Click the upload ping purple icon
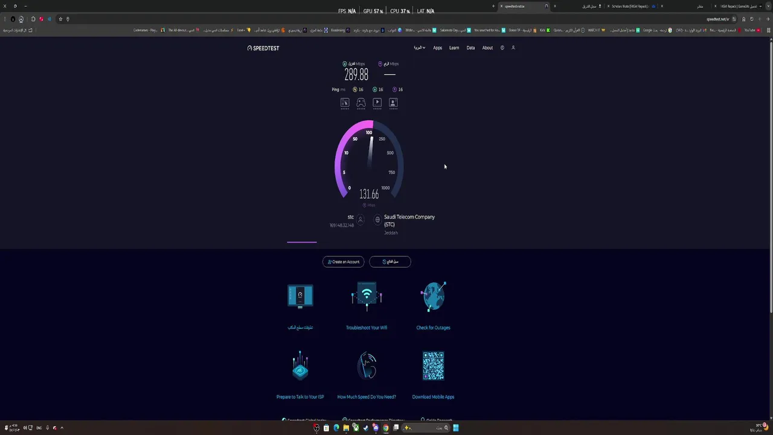 click(394, 89)
